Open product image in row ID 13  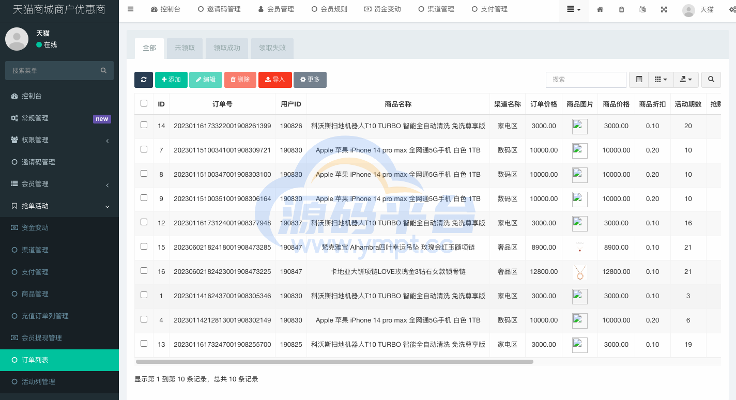coord(580,345)
